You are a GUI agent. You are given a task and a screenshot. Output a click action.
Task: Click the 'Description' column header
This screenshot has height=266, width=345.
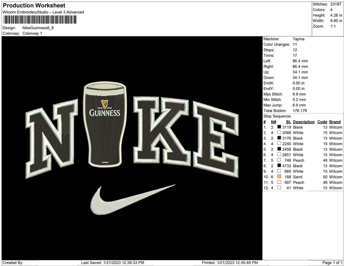tap(304, 121)
